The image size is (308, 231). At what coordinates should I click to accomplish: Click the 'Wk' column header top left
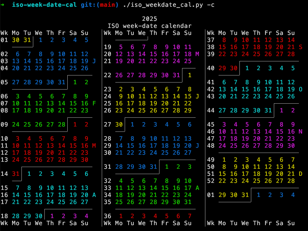[x=5, y=33]
